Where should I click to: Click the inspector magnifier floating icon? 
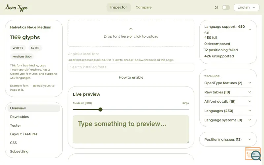[253, 154]
